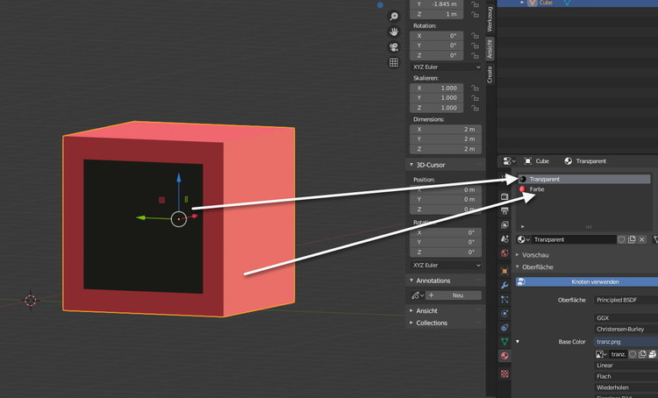
Task: Open the Particles properties icon
Action: point(504,300)
